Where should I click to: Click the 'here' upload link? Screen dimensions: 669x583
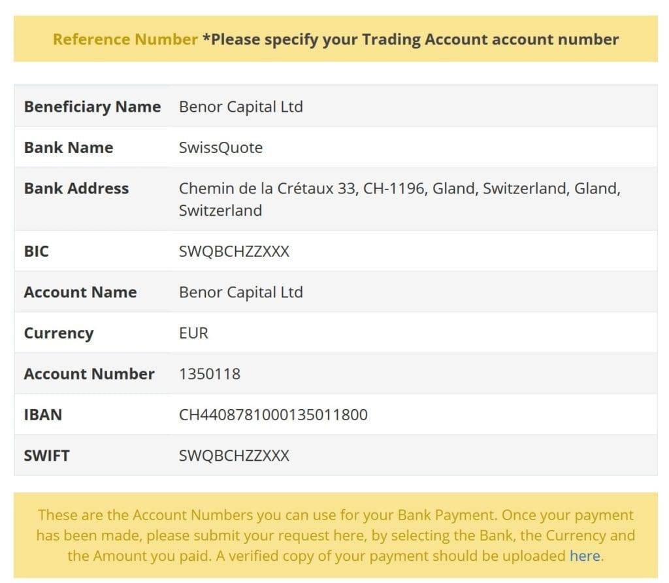click(585, 556)
